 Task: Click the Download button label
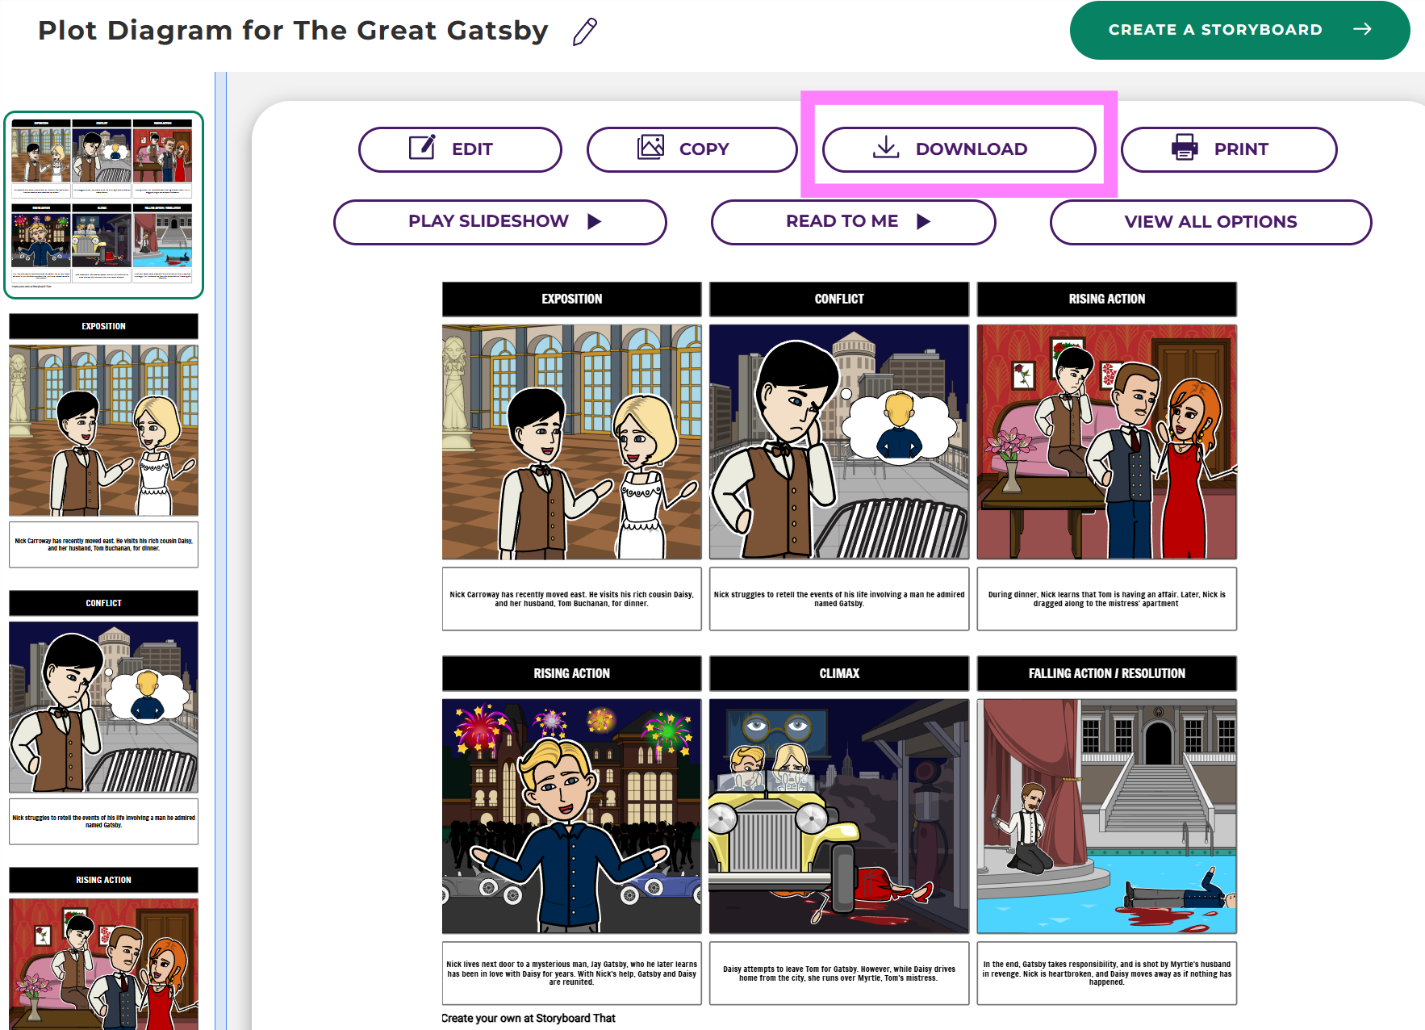[x=972, y=149]
